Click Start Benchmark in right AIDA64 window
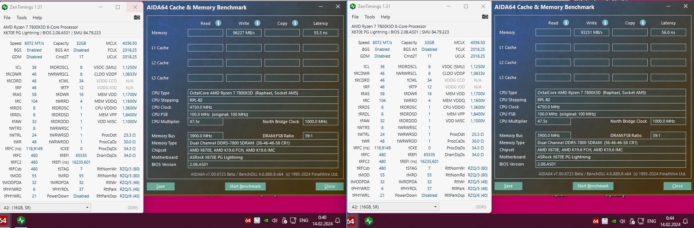Screen dimensions: 694x228 pyautogui.click(x=593, y=186)
